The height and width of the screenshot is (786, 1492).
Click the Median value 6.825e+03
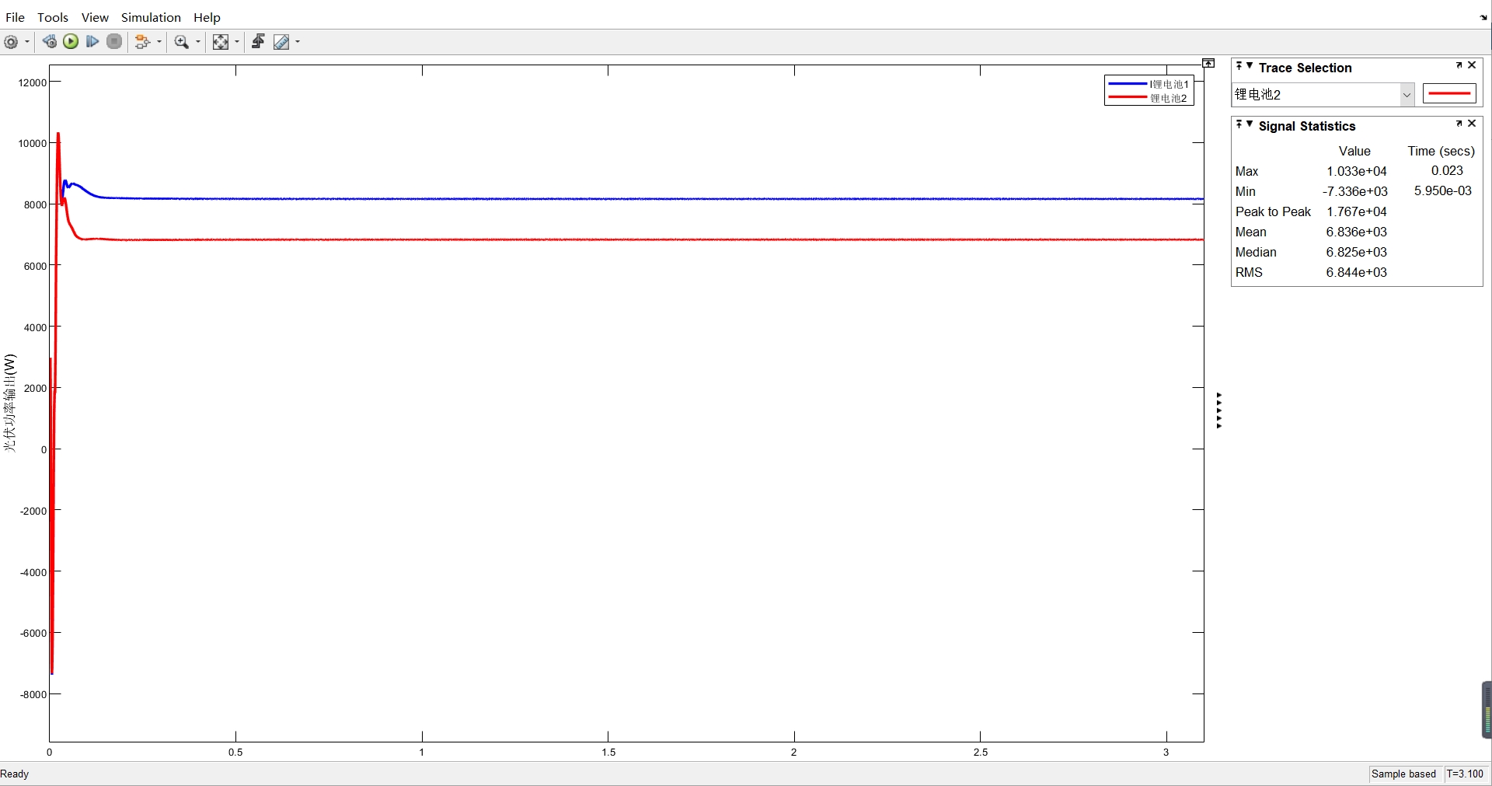[1356, 252]
